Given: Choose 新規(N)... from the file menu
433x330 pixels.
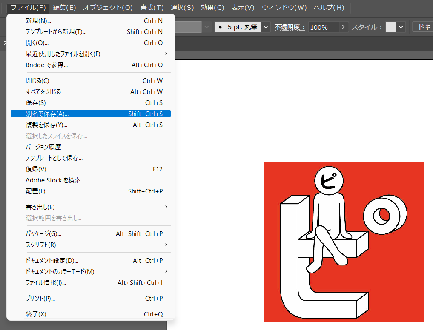Looking at the screenshot, I should (x=91, y=21).
